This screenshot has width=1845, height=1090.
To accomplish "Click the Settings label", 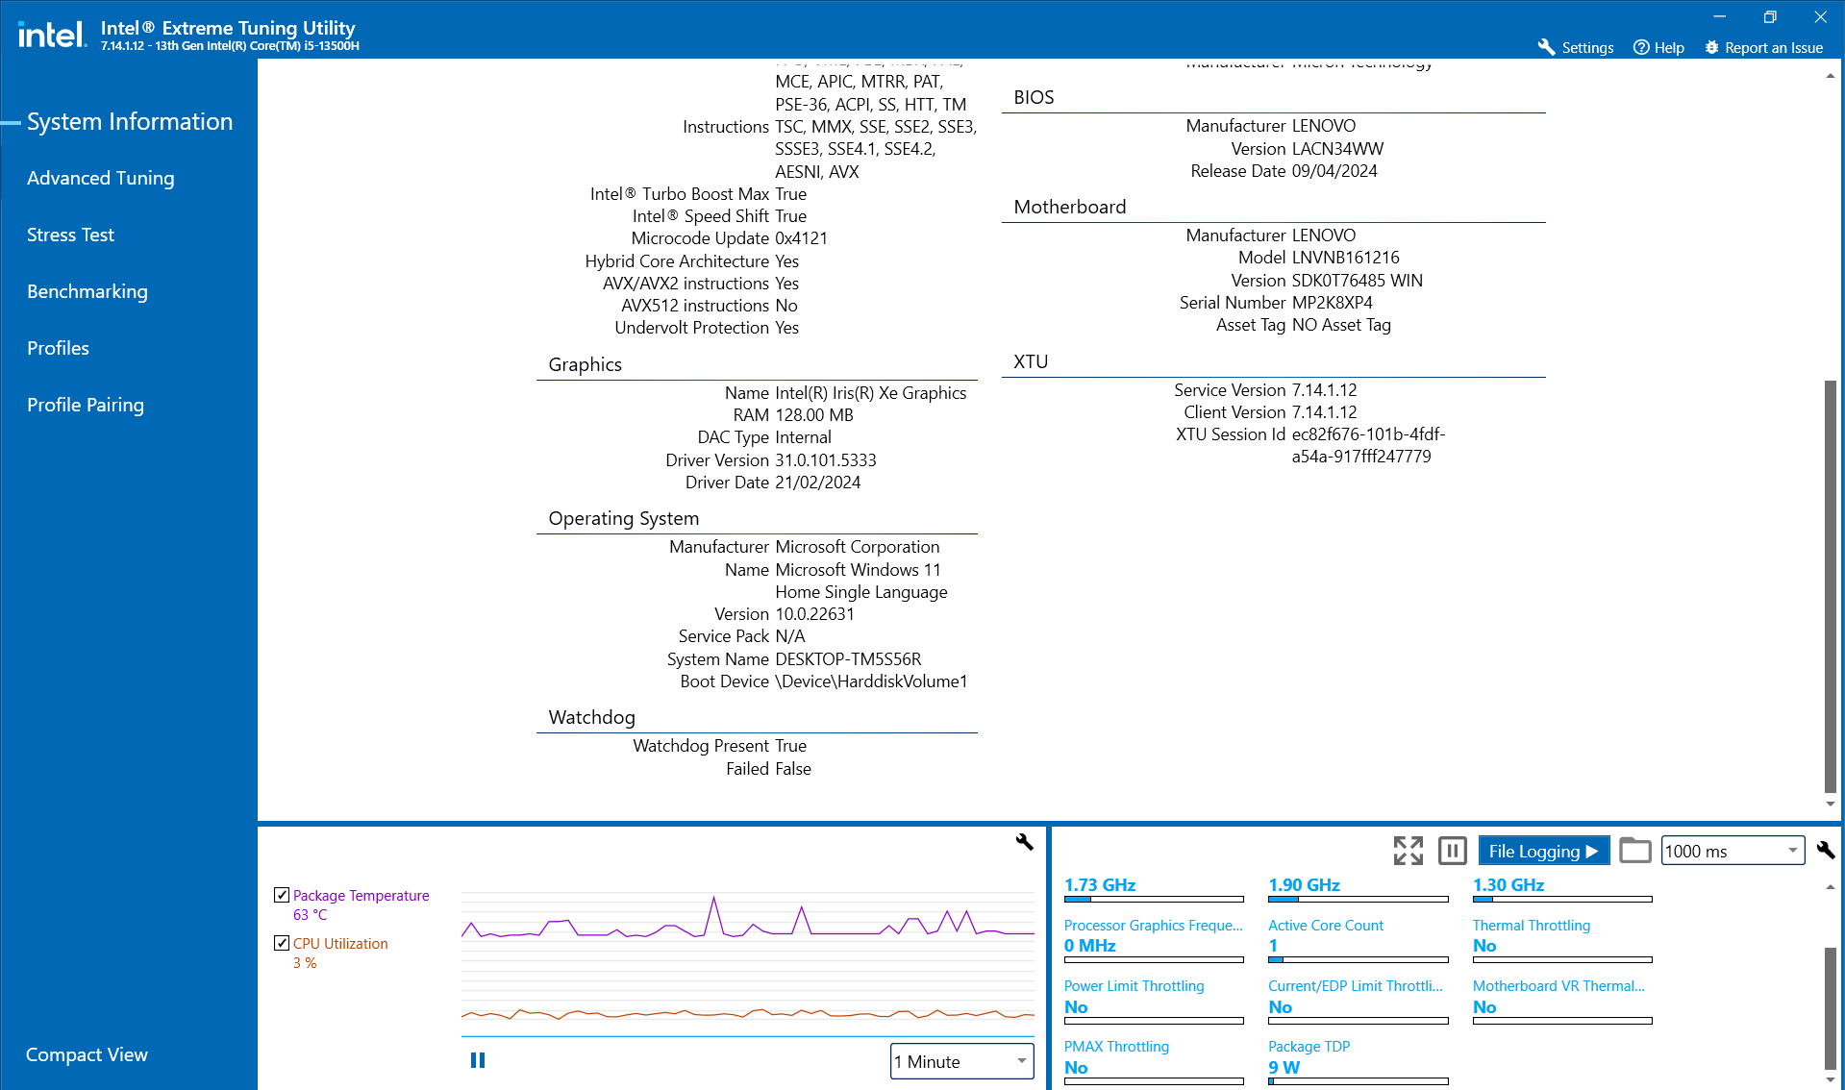I will 1587,47.
